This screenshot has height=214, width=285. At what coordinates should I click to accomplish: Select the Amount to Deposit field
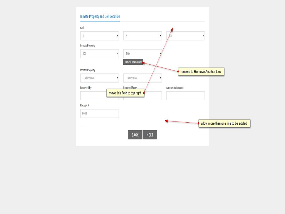[185, 96]
